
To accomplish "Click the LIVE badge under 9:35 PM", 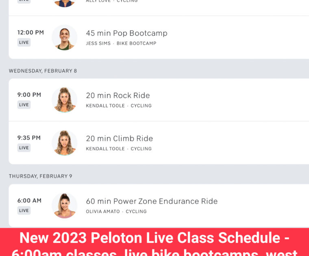I will (x=24, y=148).
